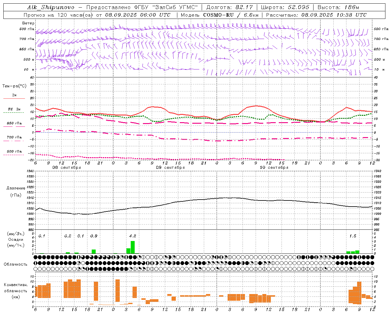Select the Высота: 186м header value
Viewport: 390px width, 312px height.
point(338,7)
